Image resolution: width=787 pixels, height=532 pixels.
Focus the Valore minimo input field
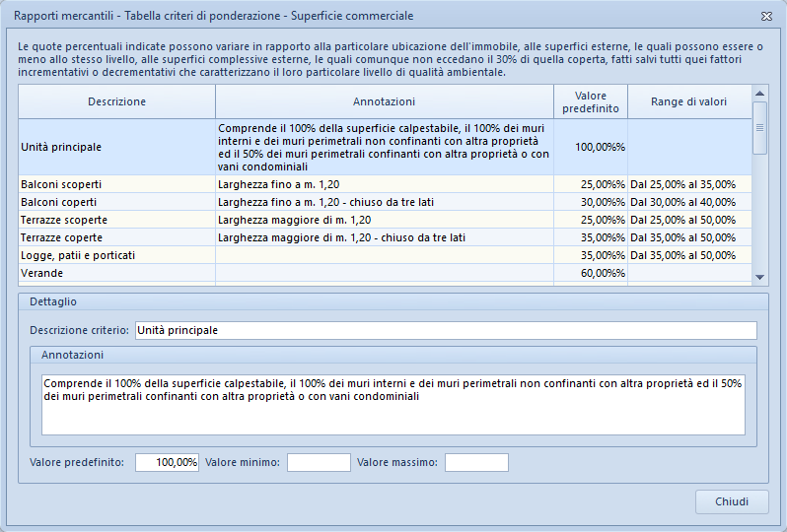(x=319, y=462)
